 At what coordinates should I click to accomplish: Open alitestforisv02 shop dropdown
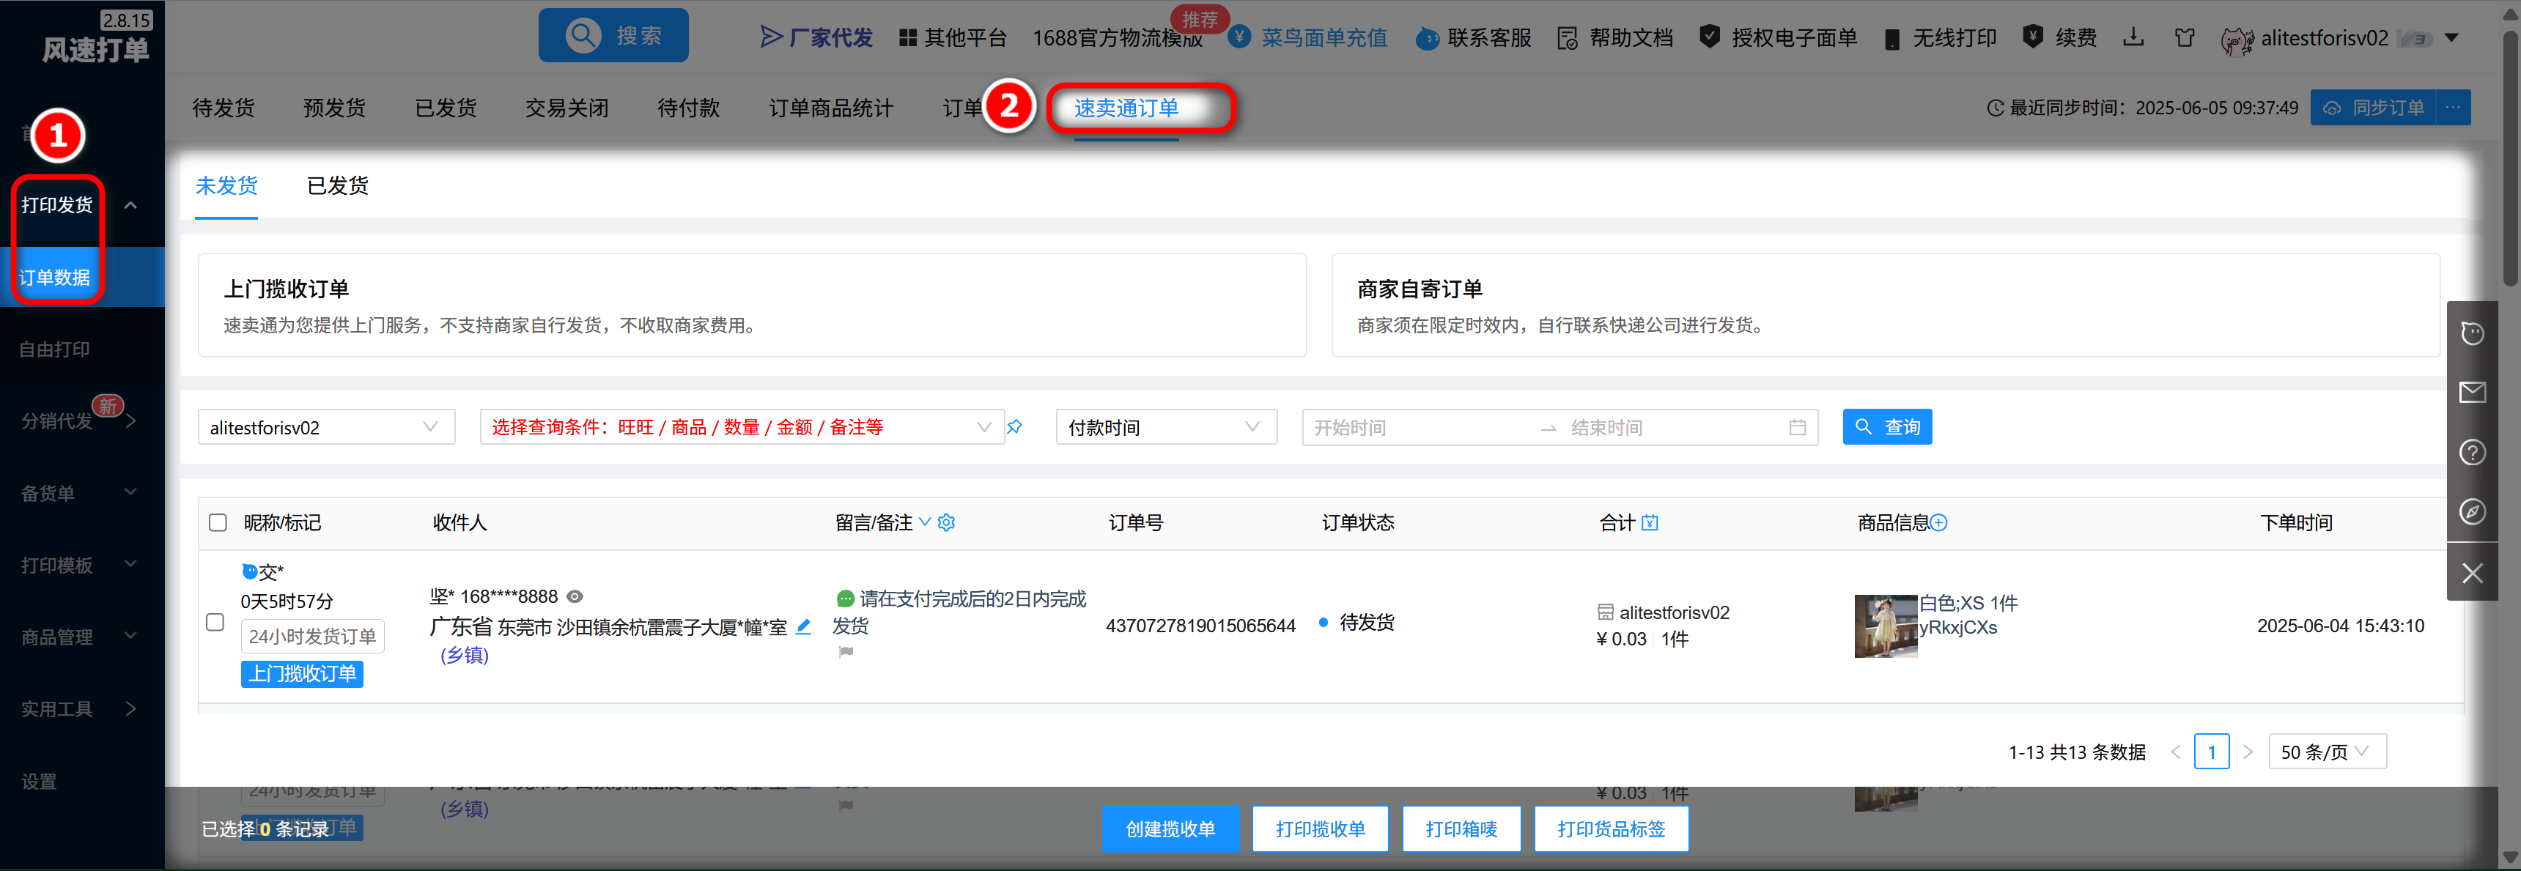[x=326, y=428]
